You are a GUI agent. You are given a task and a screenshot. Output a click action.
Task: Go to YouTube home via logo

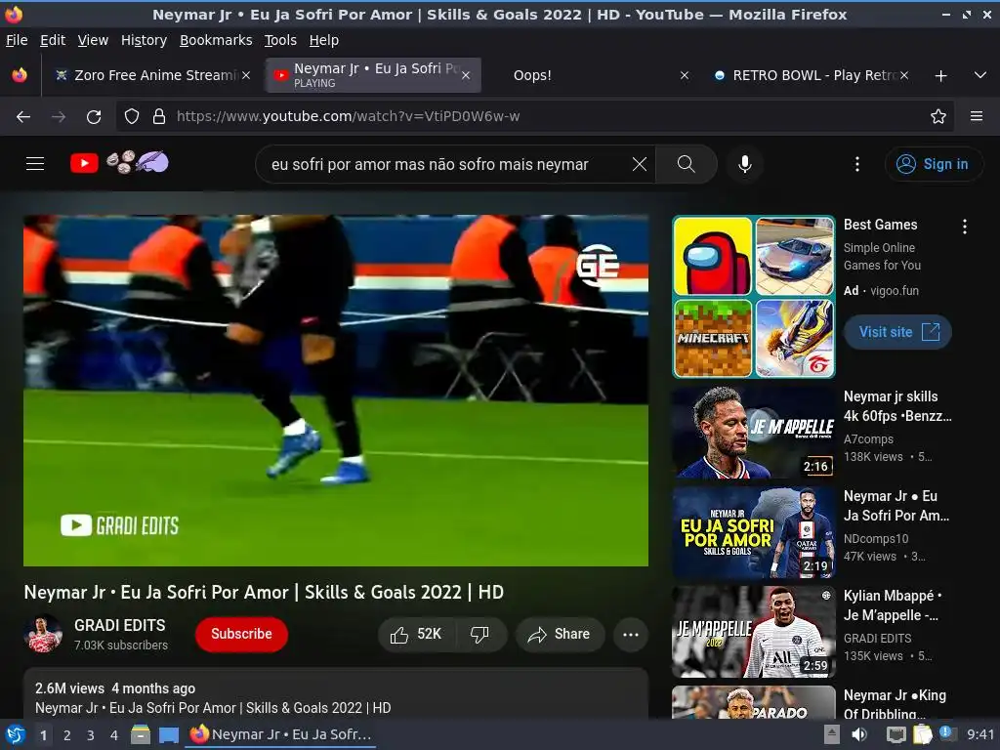click(84, 163)
